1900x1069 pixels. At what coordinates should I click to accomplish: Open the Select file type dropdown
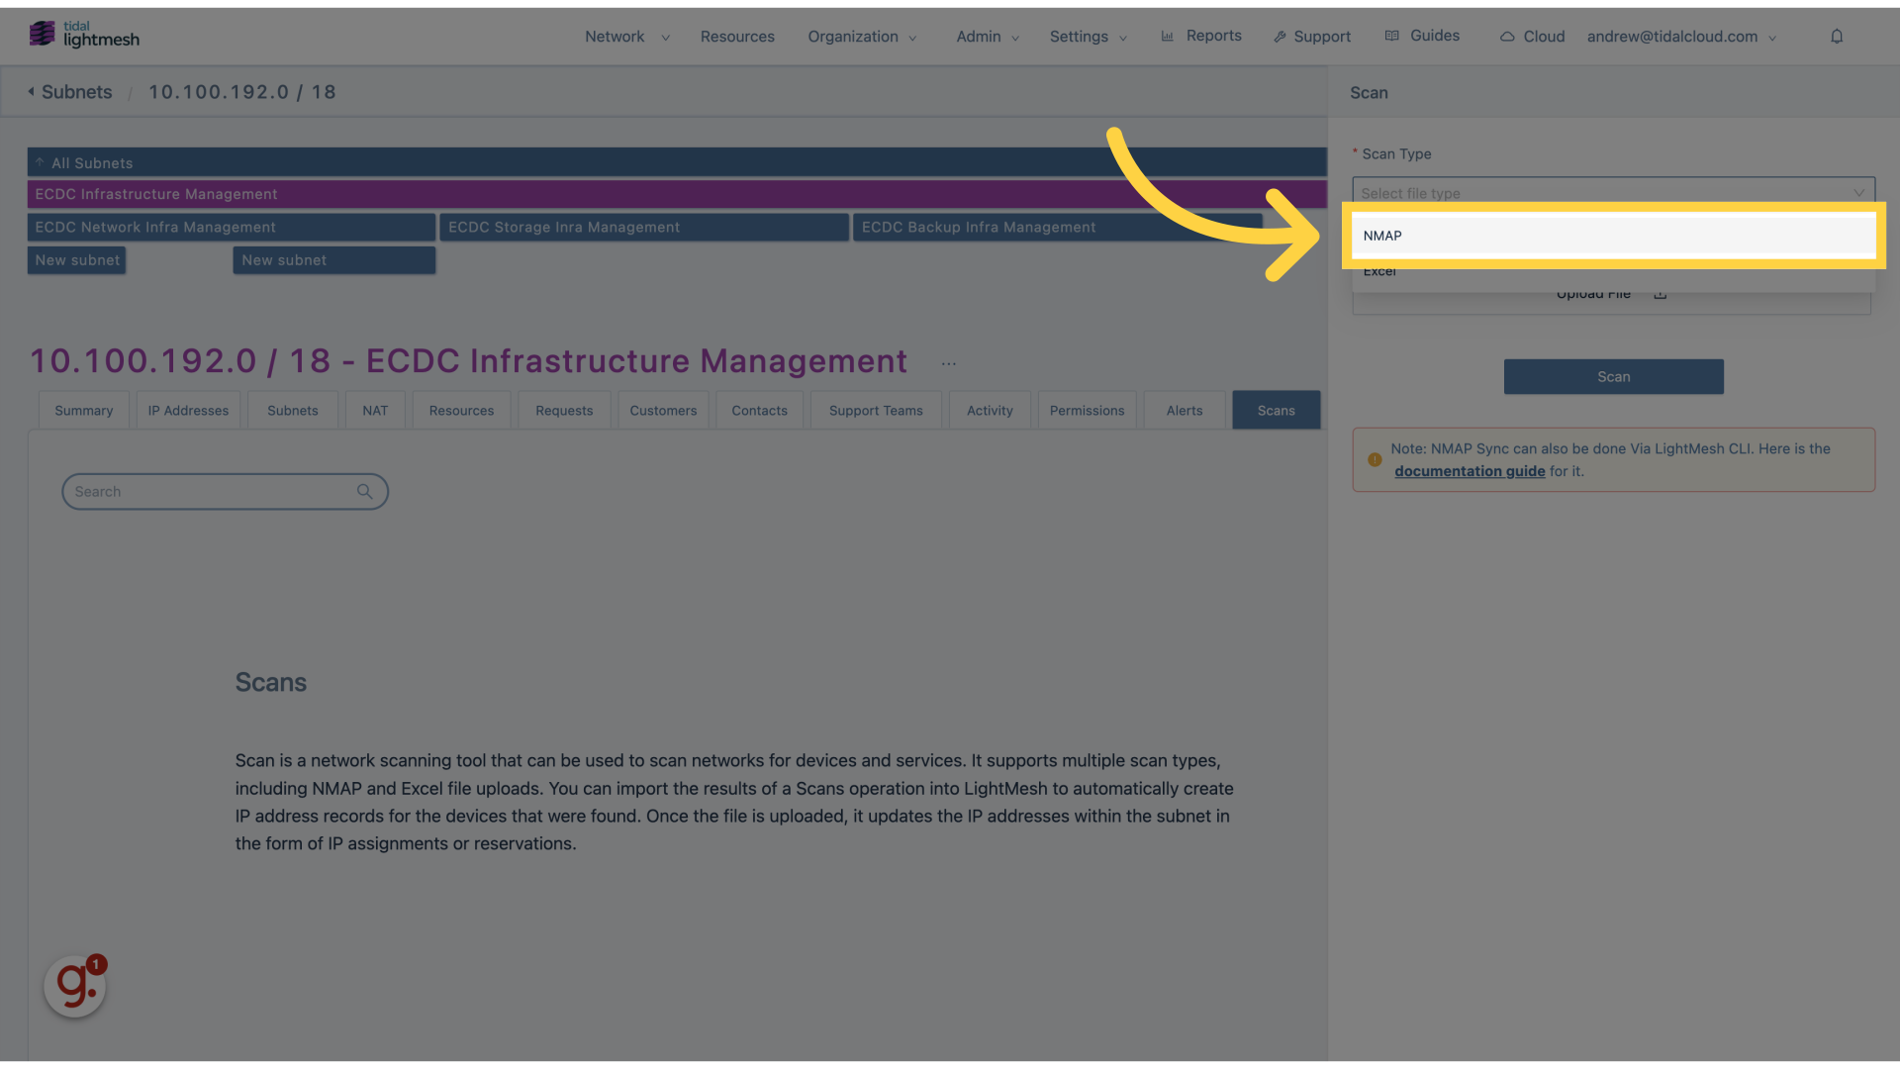click(1613, 193)
